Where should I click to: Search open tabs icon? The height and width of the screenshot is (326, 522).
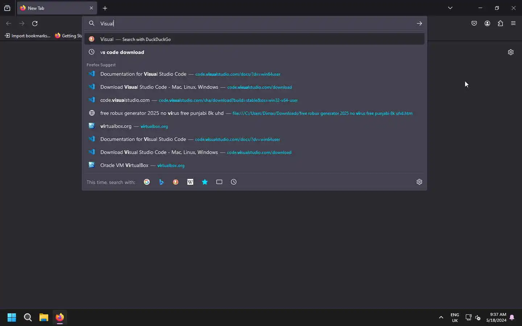coord(219,182)
